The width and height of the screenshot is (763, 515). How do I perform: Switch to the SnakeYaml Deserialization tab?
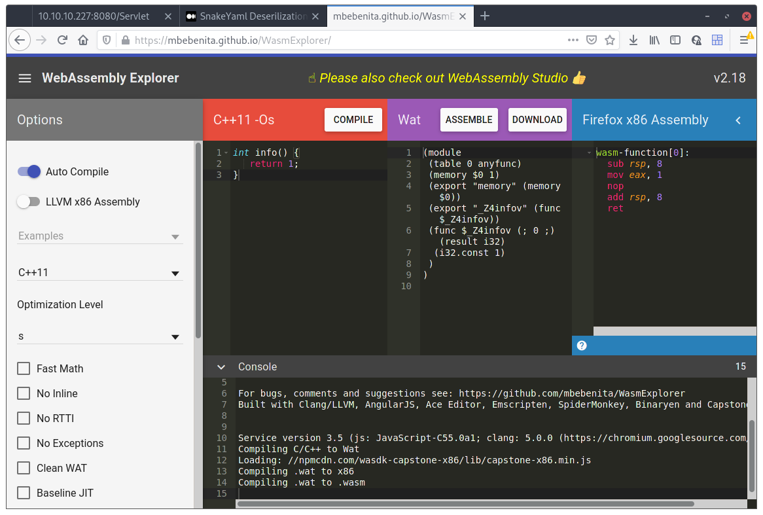pos(246,16)
